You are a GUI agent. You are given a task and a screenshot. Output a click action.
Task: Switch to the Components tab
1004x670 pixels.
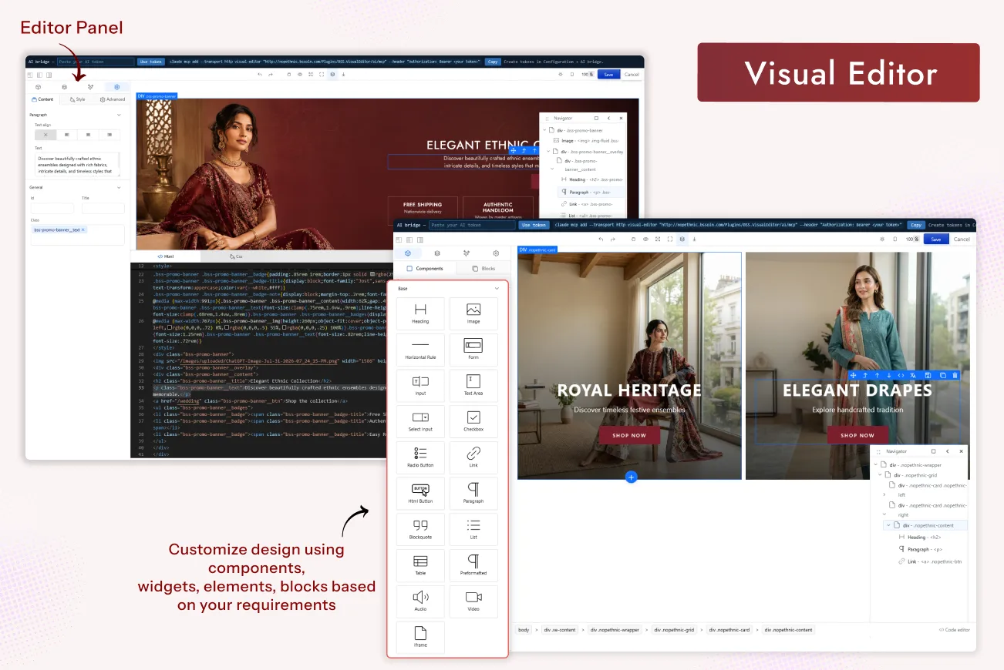coord(424,269)
